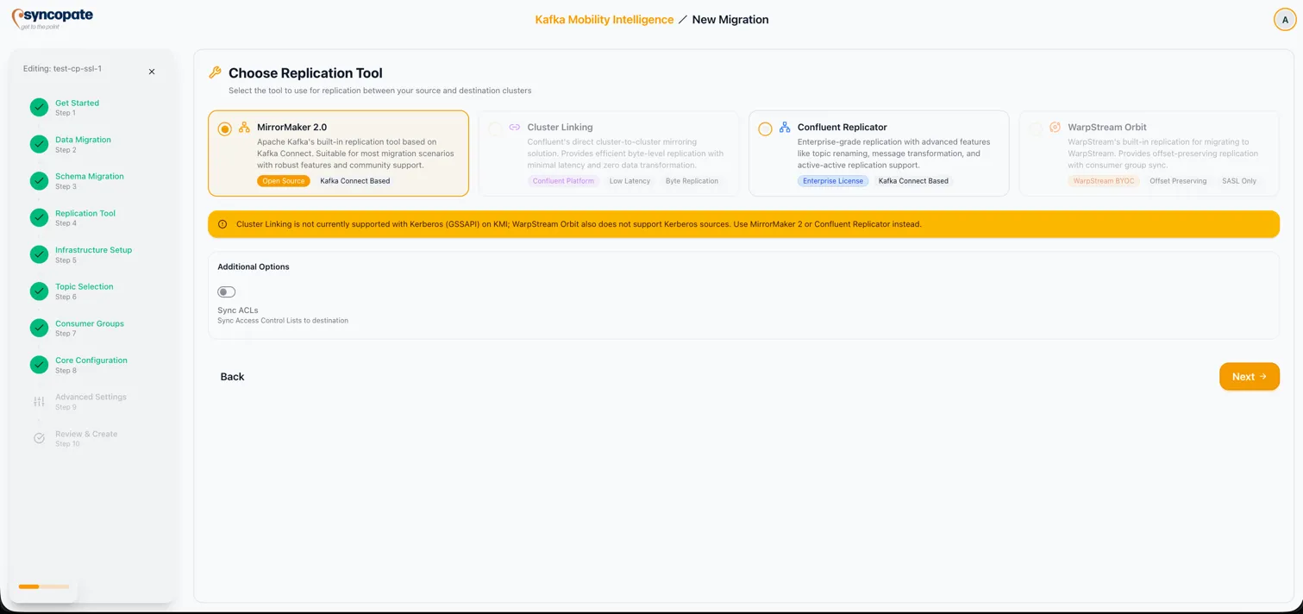Open Core Configuration step 8
This screenshot has height=614, width=1303.
[x=91, y=365]
